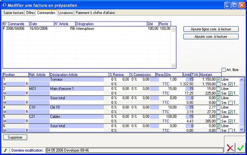247x155 pixels.
Task: Toggle the Art. libre checkbox
Action: tap(223, 70)
